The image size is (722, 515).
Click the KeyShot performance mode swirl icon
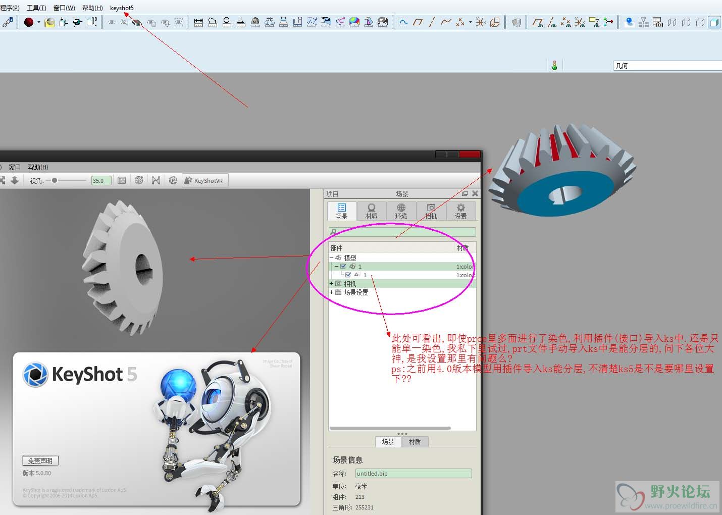(139, 180)
